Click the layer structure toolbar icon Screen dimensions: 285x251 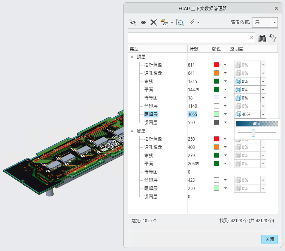(x=164, y=22)
